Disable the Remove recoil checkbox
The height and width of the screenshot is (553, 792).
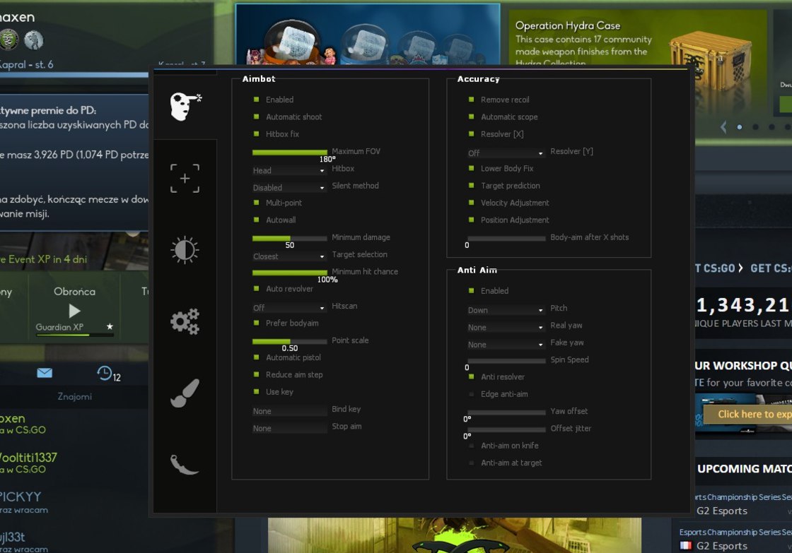tap(472, 100)
